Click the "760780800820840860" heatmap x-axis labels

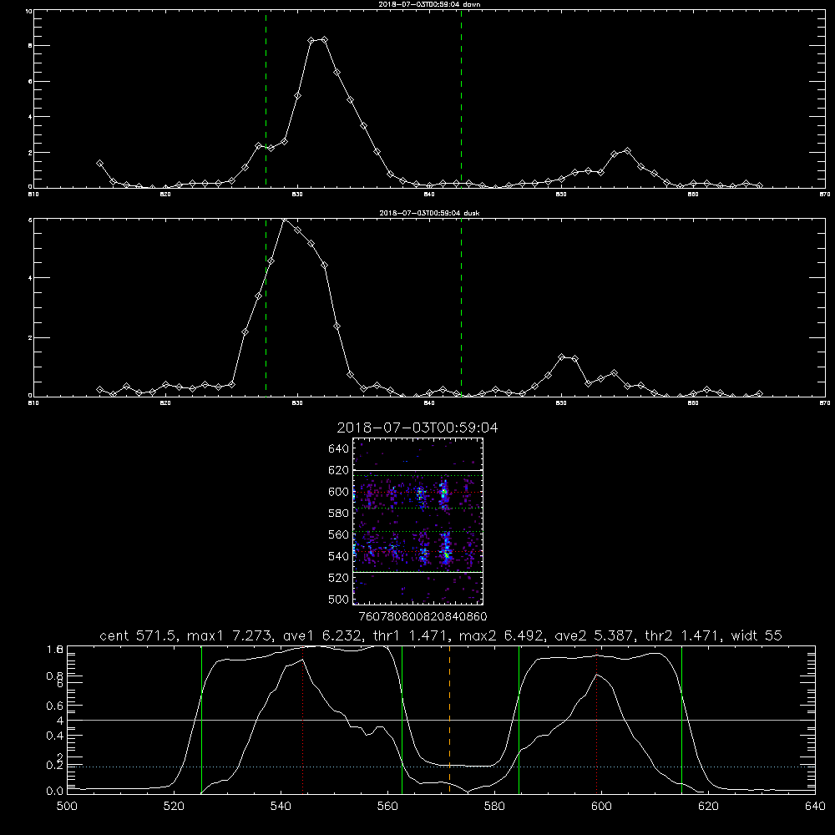[x=423, y=616]
